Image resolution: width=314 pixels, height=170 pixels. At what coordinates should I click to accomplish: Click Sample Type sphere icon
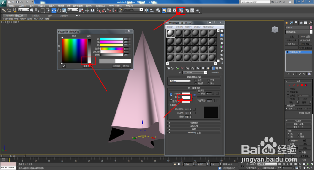[x=222, y=31]
